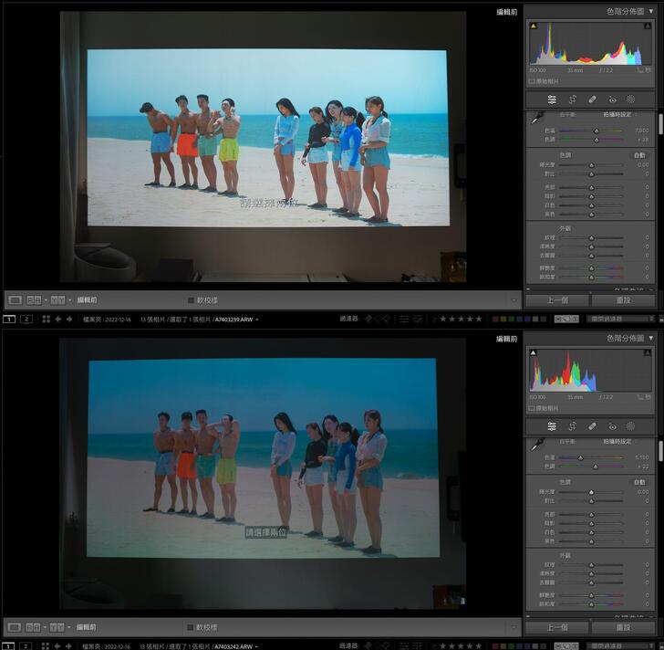
Task: Select the Crop tool in upper tool strip
Action: (x=572, y=99)
